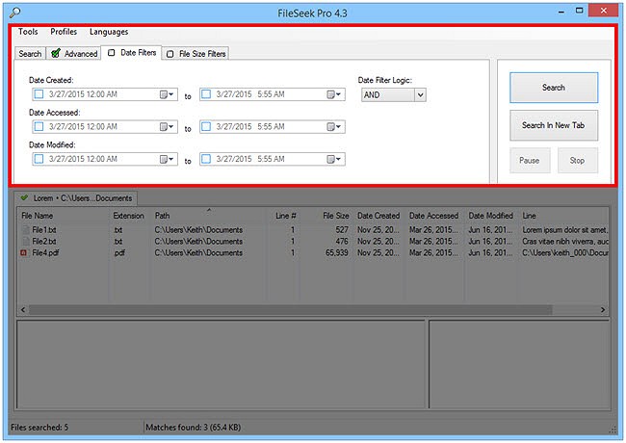Image resolution: width=626 pixels, height=443 pixels.
Task: Click the results horizontal scrollbar thumb
Action: [291, 310]
